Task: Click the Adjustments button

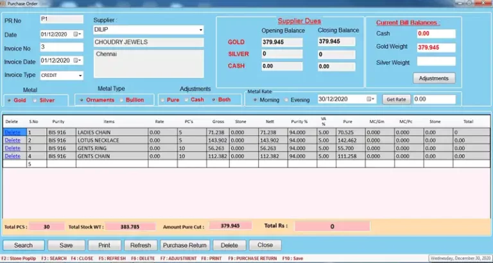Action: (x=434, y=78)
